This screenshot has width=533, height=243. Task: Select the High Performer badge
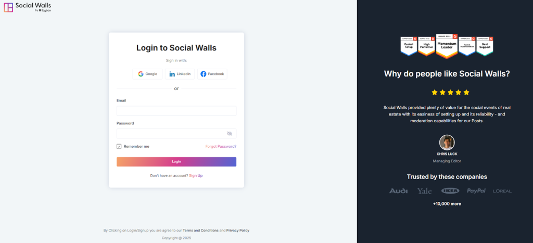[426, 46]
